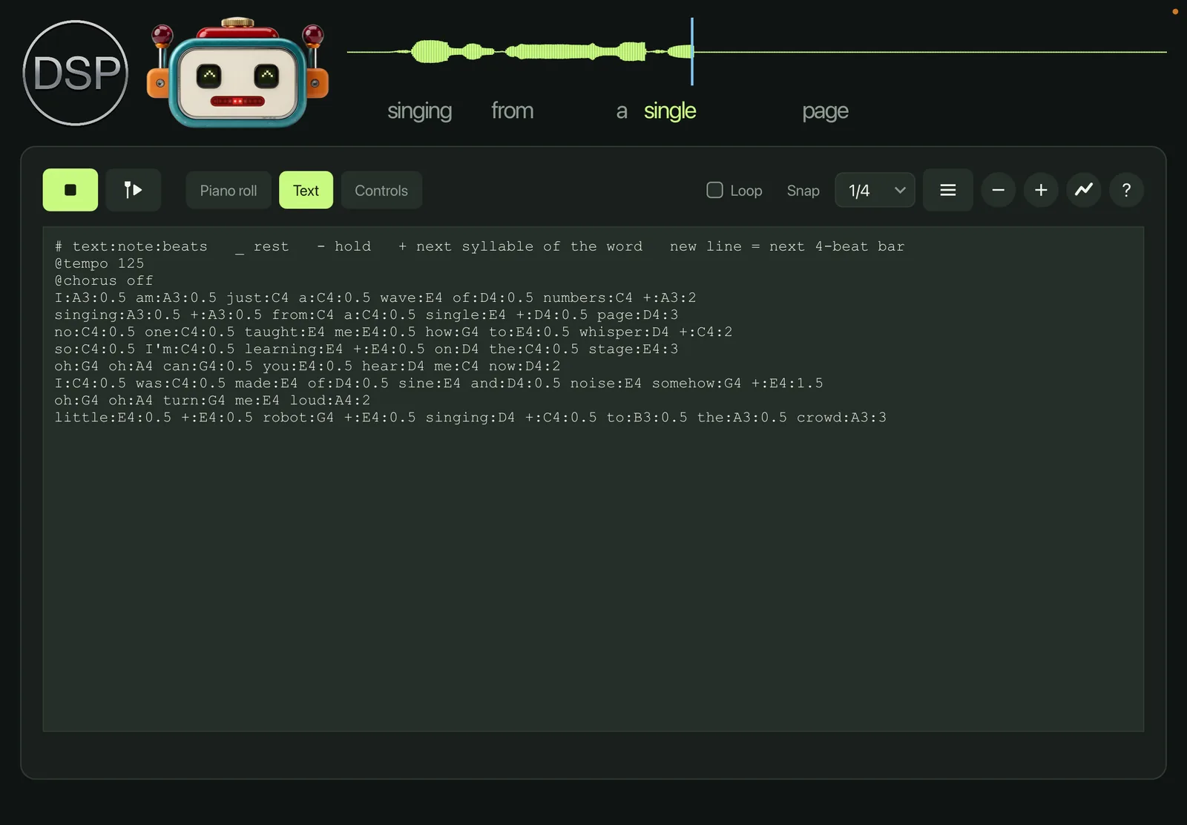Enable the Loop checkbox
1187x825 pixels.
[714, 190]
